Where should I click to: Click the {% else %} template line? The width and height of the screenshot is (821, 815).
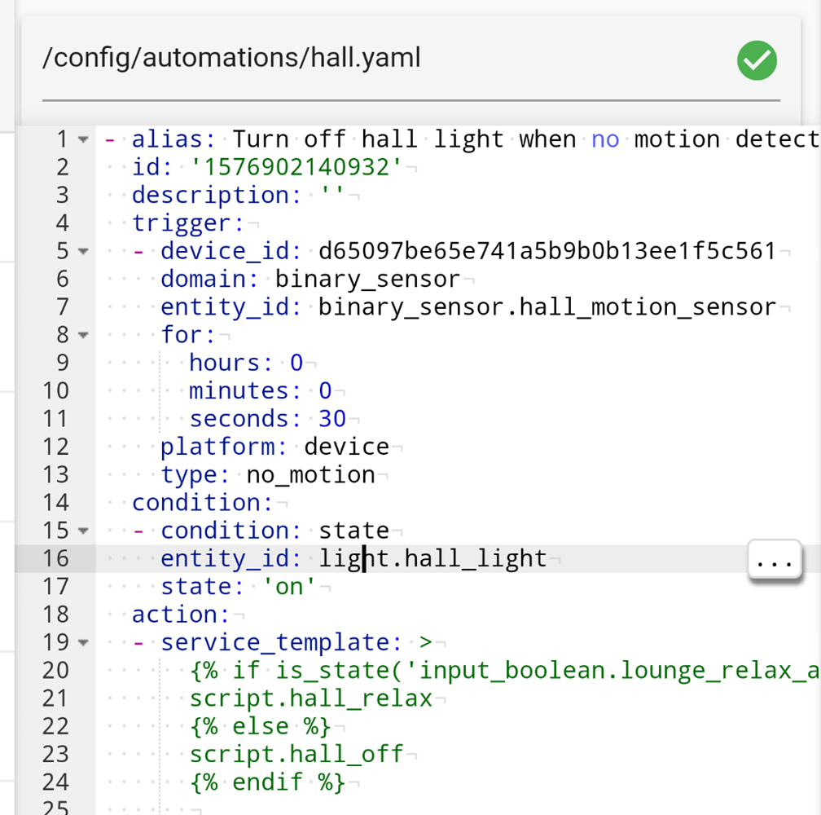pyautogui.click(x=259, y=725)
